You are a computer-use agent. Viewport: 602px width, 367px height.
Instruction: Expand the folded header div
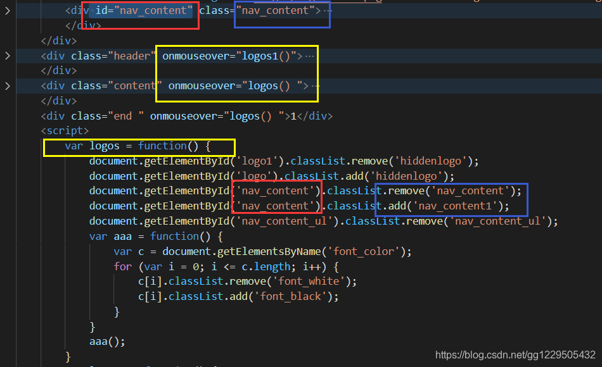click(x=8, y=56)
